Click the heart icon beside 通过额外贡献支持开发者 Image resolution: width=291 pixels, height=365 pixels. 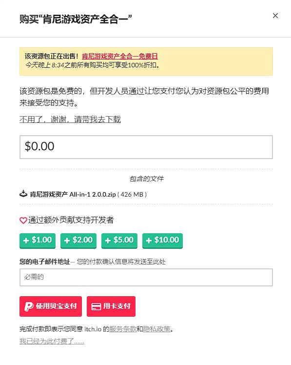[23, 220]
